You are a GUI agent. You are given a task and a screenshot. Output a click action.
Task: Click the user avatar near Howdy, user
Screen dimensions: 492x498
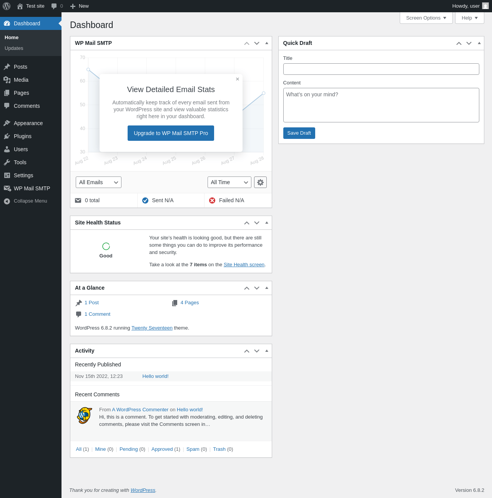(485, 6)
